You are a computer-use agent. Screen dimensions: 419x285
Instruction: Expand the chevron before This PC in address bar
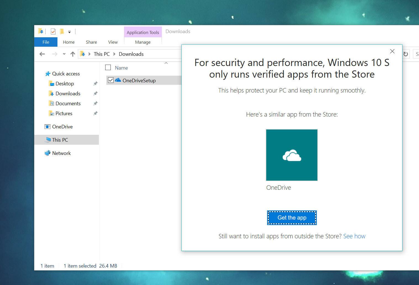89,54
